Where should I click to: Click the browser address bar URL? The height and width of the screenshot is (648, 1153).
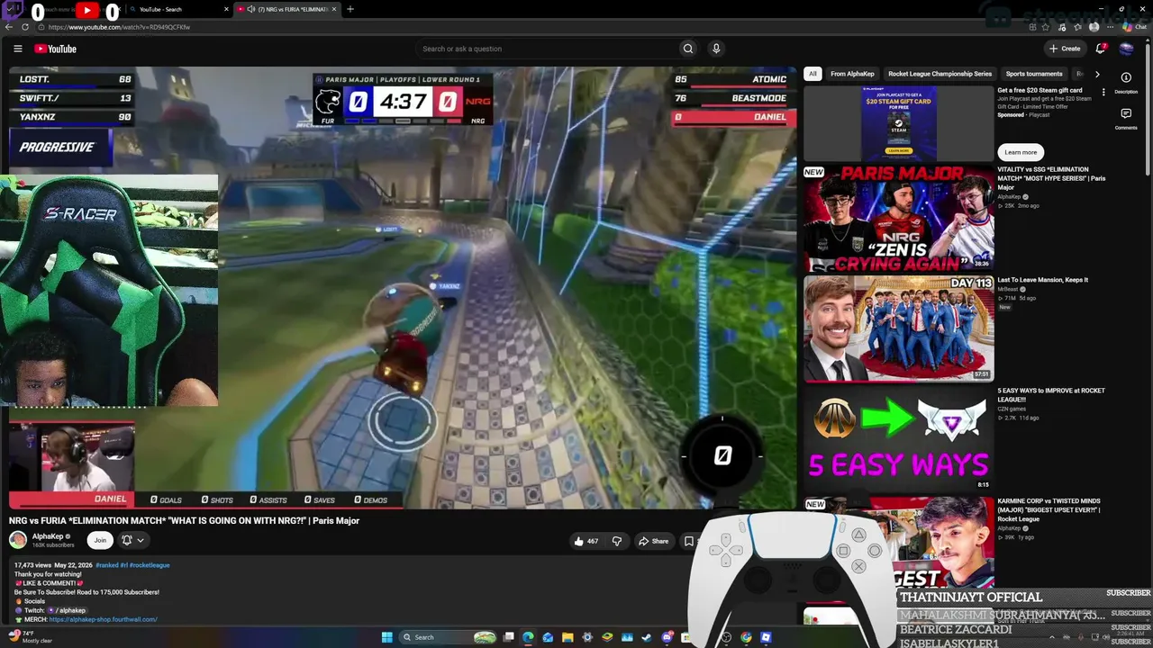(120, 27)
